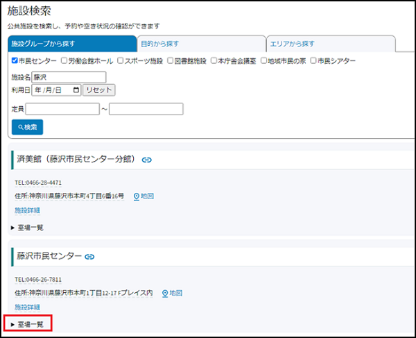Select the 施設グループから探す tab
This screenshot has width=416, height=338.
click(x=72, y=44)
